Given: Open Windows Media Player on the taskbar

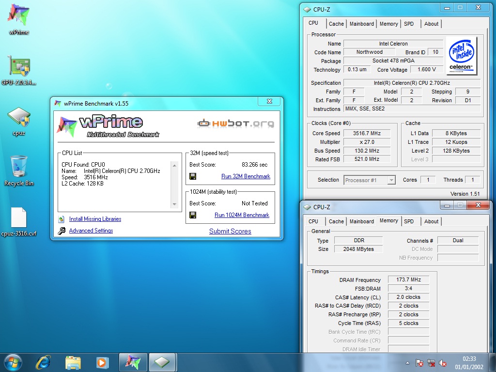Looking at the screenshot, I should [x=102, y=362].
